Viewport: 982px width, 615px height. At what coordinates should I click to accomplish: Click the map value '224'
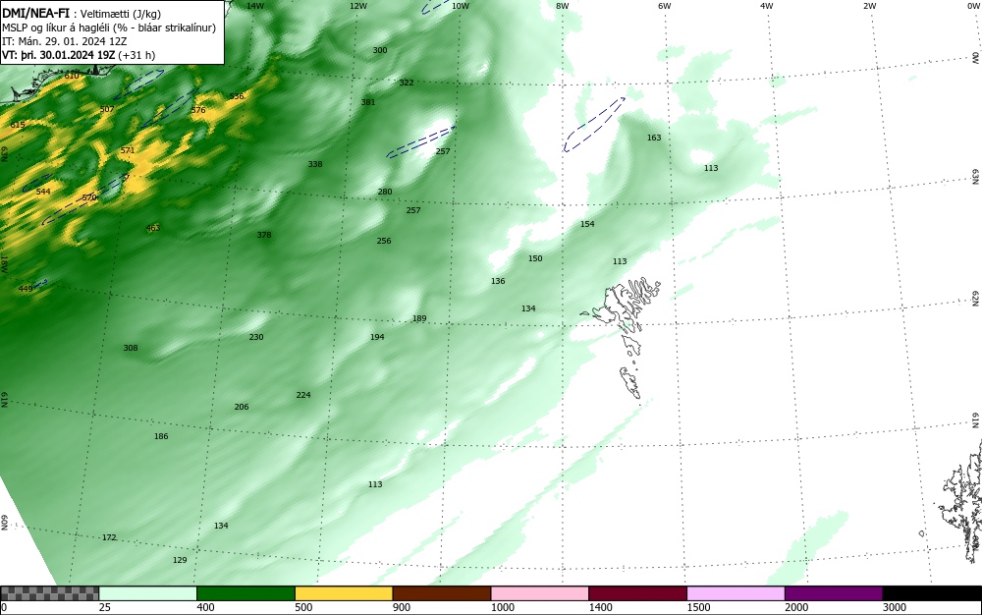pyautogui.click(x=303, y=395)
